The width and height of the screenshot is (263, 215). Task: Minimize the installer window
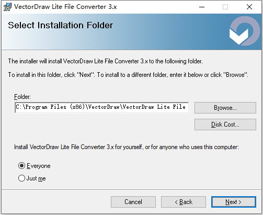point(202,7)
